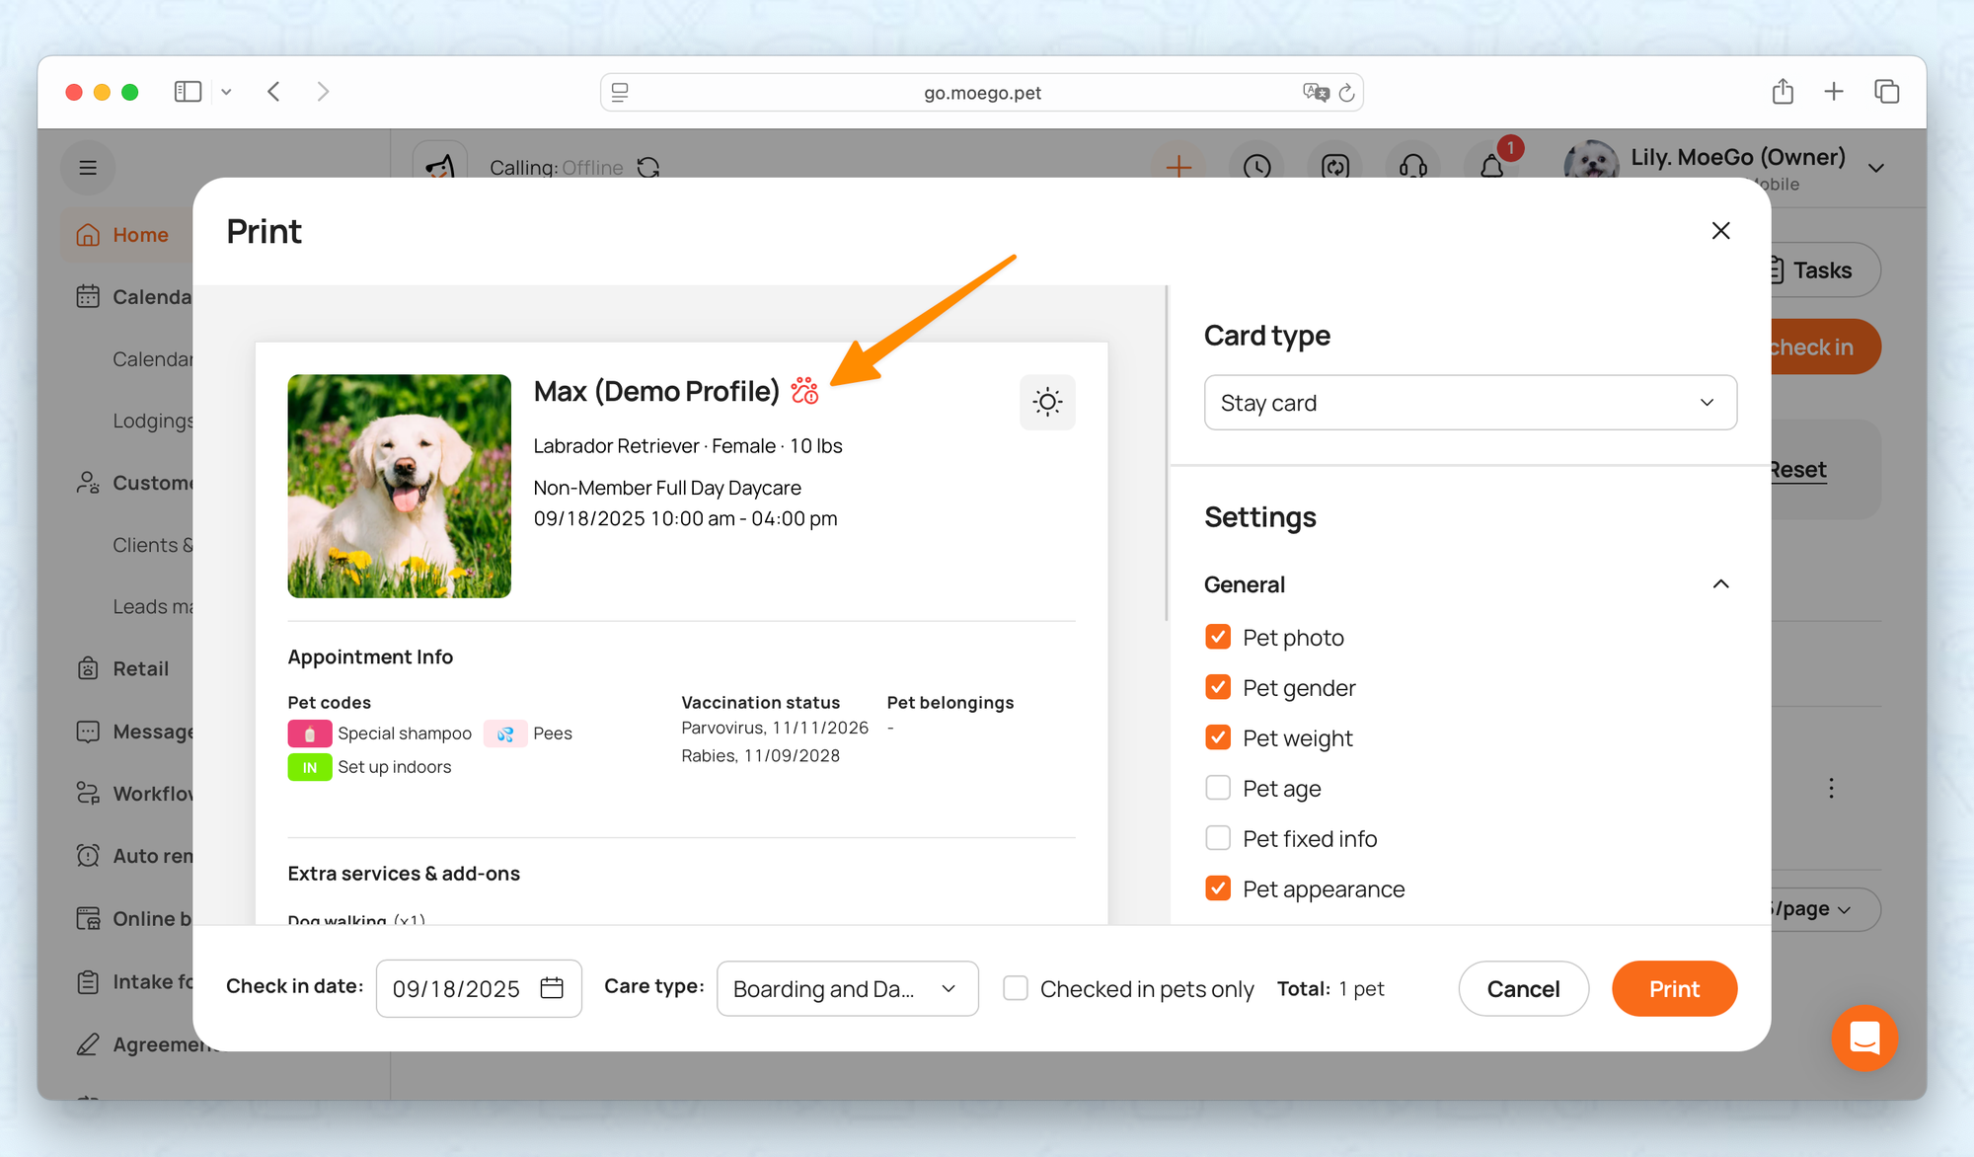
Task: Click Max's pet photo thumbnail
Action: 399,486
